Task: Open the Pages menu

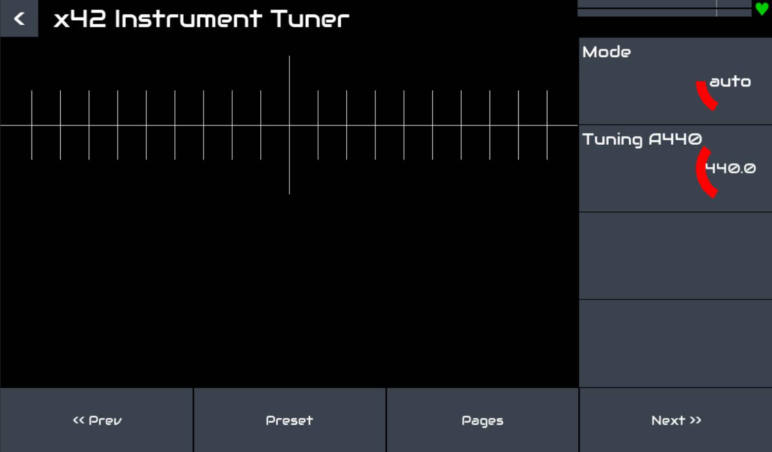Action: tap(482, 420)
